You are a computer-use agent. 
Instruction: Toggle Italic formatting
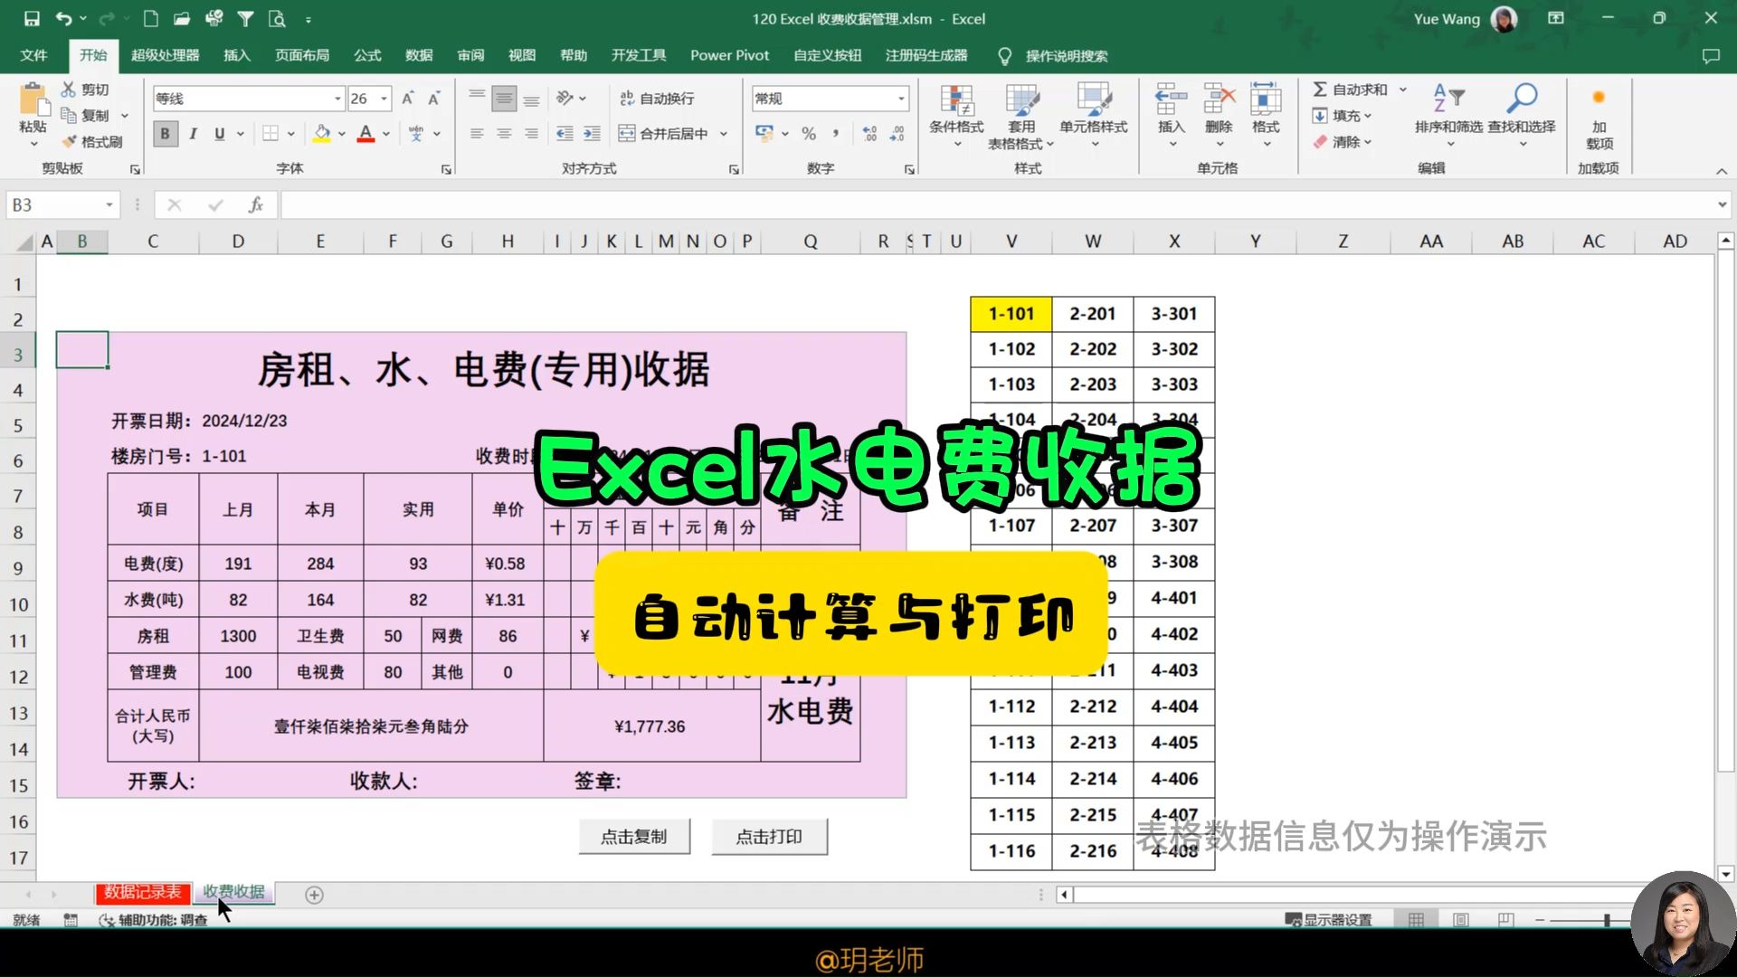pos(193,134)
